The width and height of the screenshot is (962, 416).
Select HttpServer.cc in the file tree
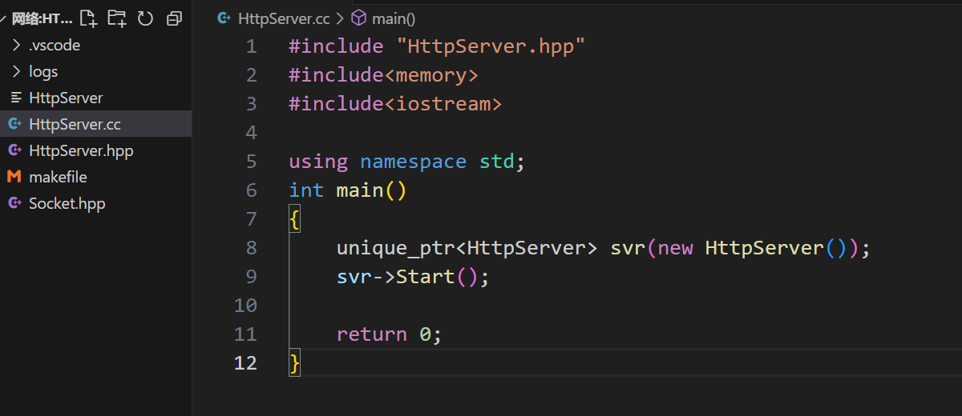pos(96,124)
